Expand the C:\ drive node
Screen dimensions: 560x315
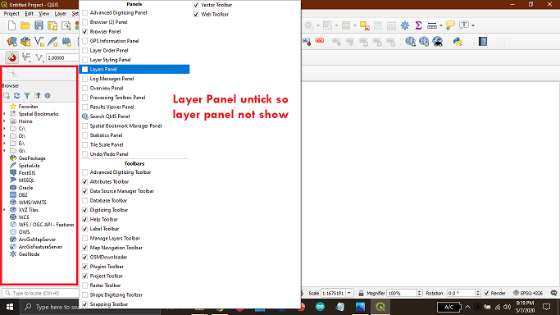point(4,129)
